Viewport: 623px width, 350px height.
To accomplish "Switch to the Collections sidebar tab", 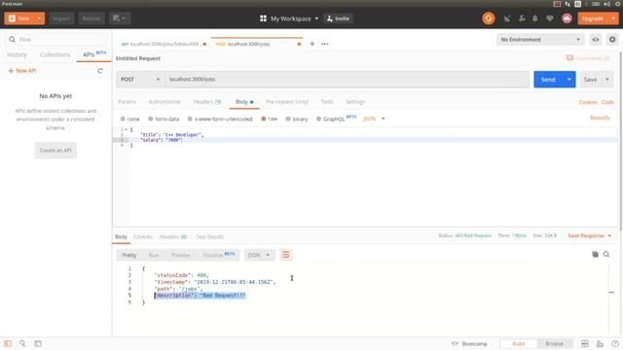I will [55, 54].
